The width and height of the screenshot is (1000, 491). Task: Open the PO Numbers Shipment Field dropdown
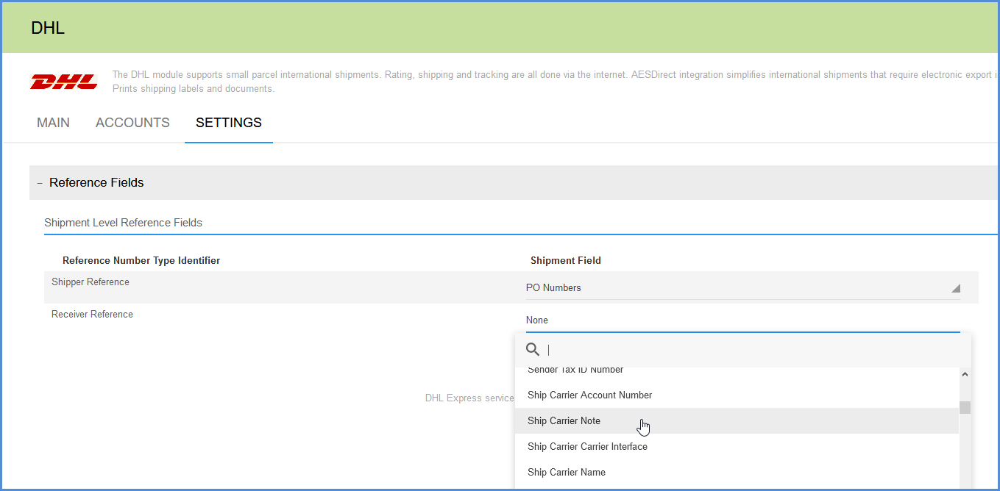[736, 287]
